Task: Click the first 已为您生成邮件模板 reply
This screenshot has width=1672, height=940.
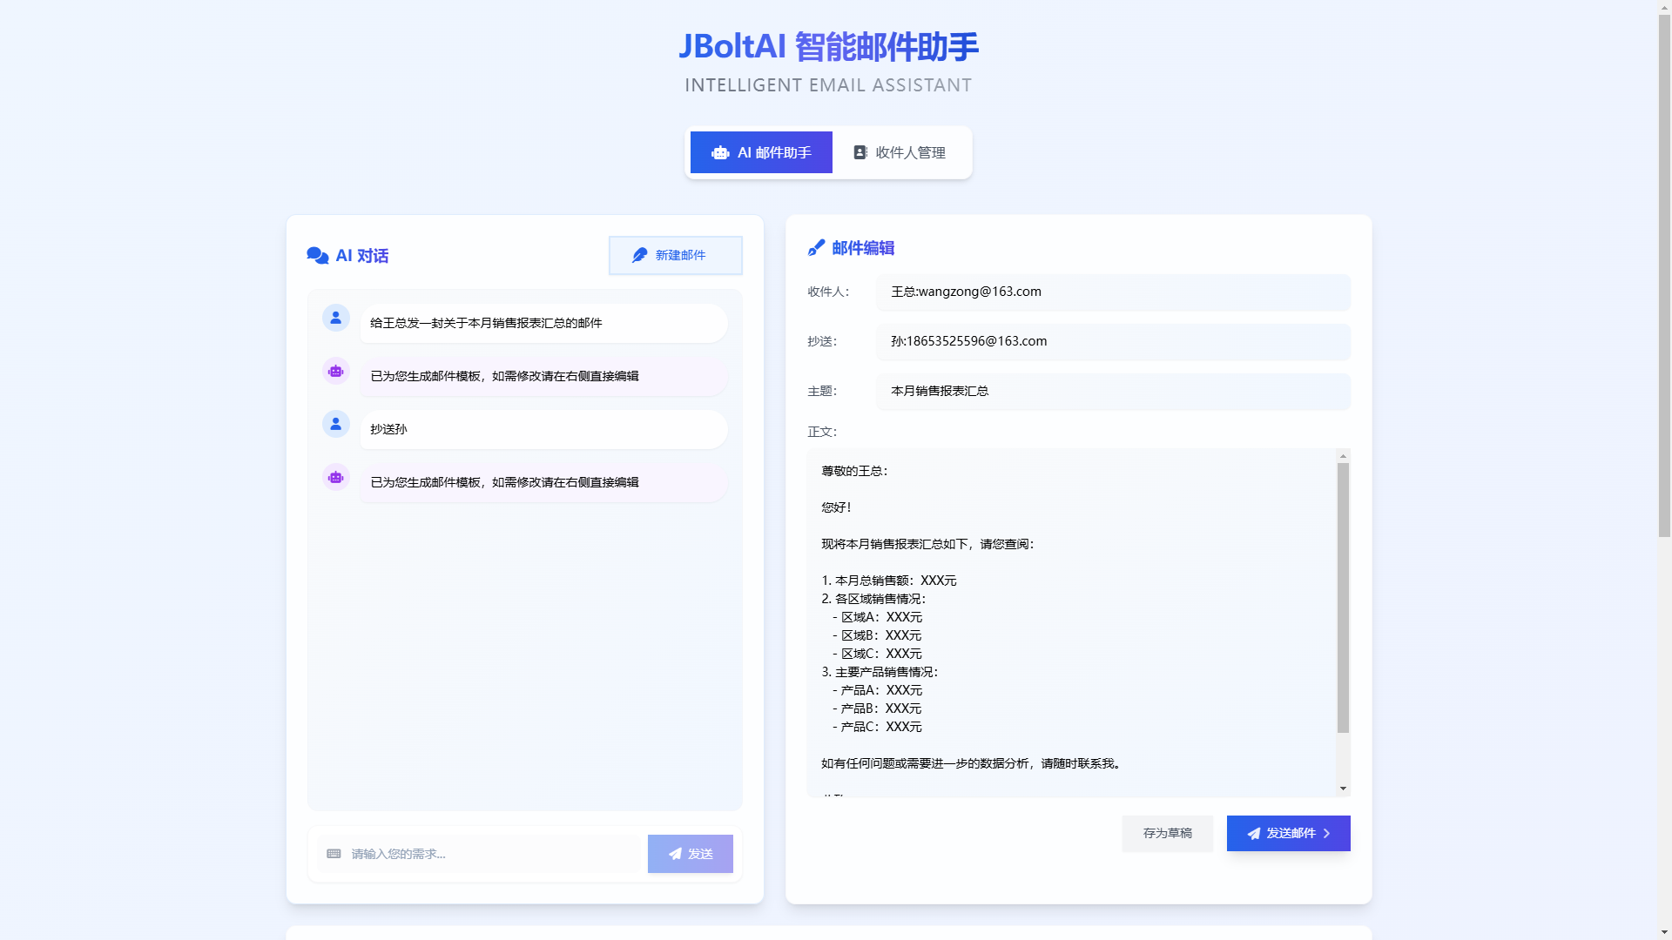Action: pos(544,376)
